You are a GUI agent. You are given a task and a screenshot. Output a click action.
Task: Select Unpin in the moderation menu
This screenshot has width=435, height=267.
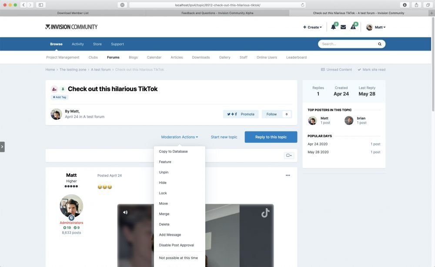[x=180, y=172]
